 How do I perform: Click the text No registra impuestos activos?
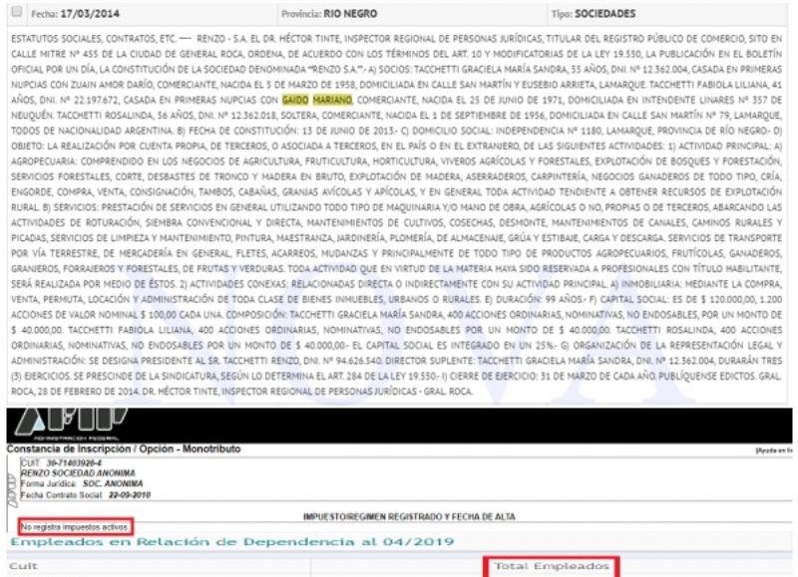[74, 527]
